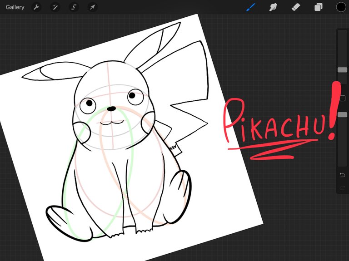Select the Eraser tool

tap(296, 7)
